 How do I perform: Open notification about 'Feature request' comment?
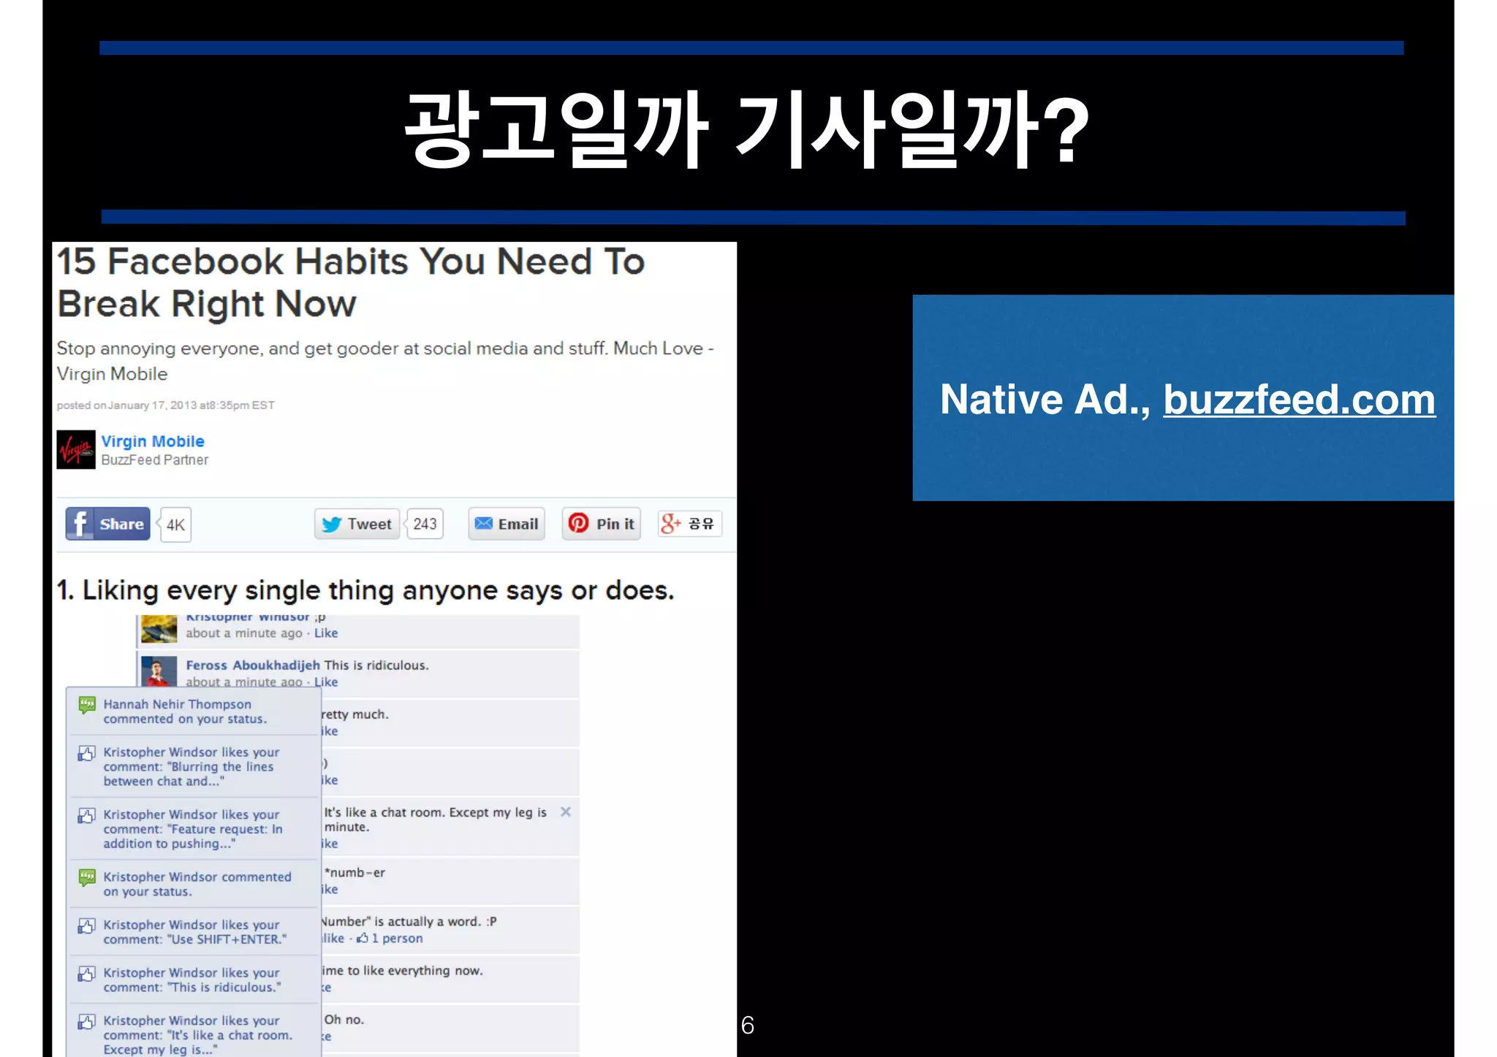click(194, 829)
